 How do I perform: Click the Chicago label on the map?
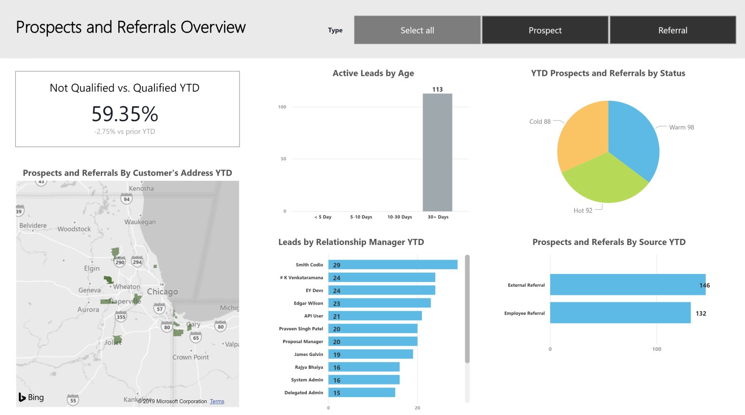tap(163, 292)
